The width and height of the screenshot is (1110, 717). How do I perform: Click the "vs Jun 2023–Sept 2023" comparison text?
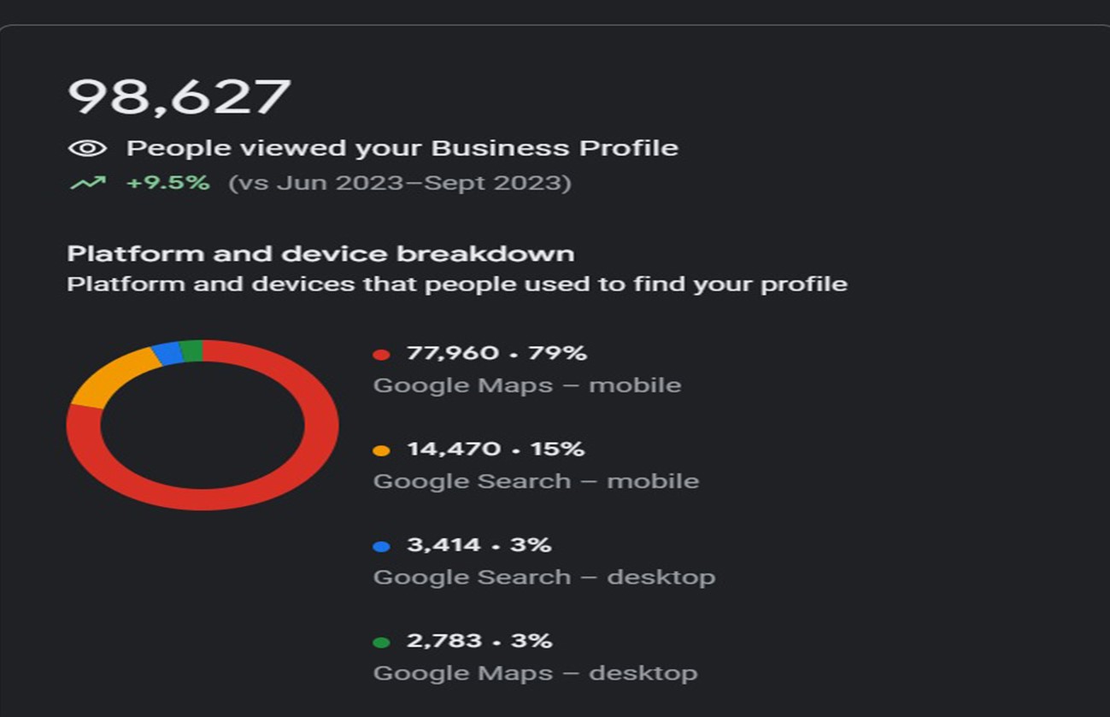[x=399, y=183]
